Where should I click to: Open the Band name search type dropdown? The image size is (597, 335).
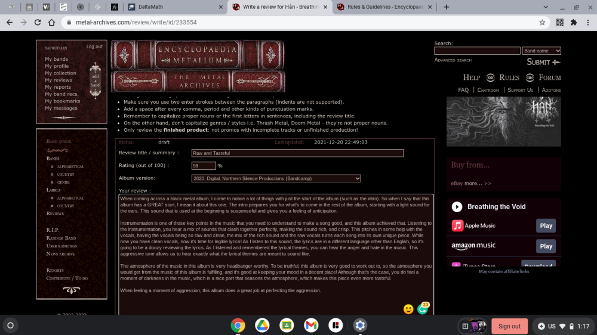click(x=541, y=51)
